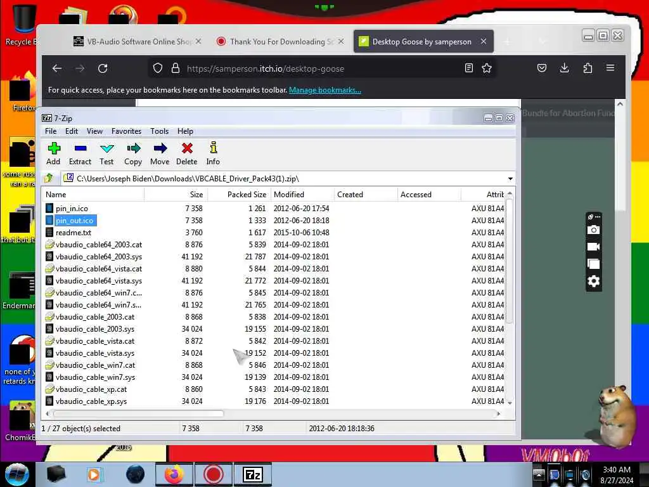Click the 7-Zip taskbar button

pos(253,474)
